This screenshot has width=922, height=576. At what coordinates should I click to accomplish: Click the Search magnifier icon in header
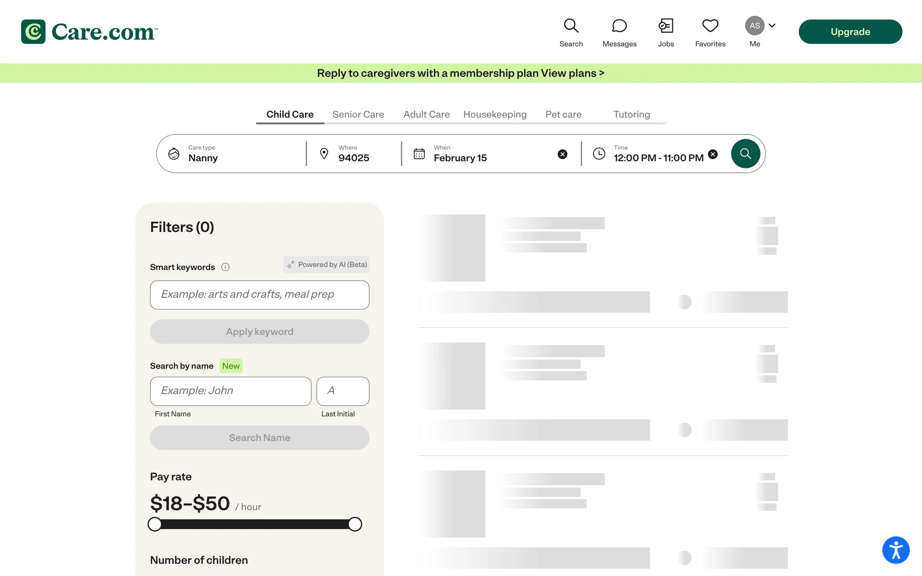click(x=571, y=26)
